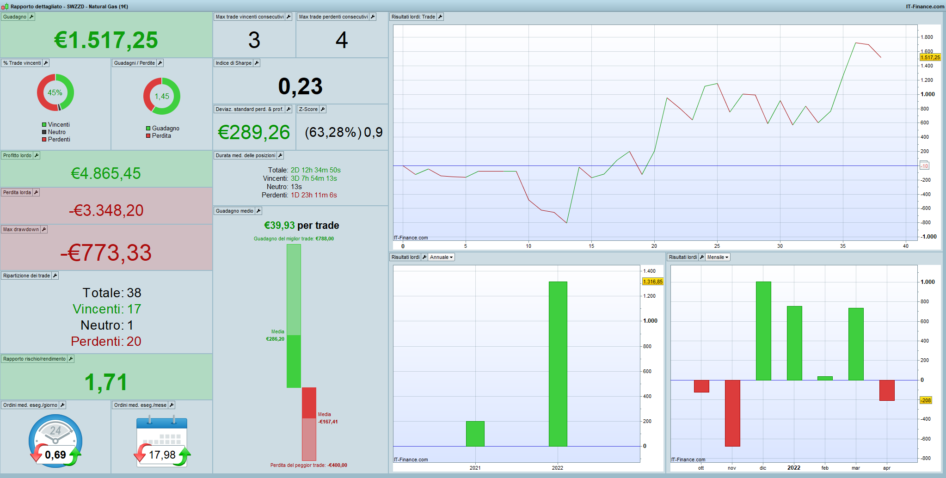Click the green mar monthly bar
Screen dimensions: 946x478
[856, 344]
